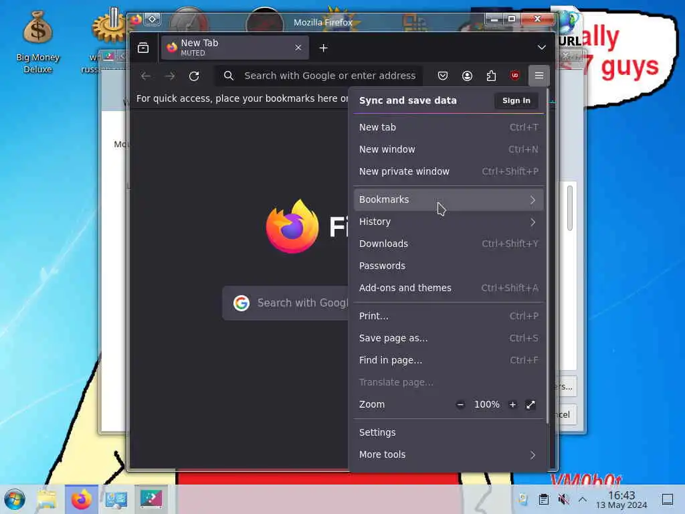This screenshot has width=685, height=514.
Task: Click the pink image app taskbar icon
Action: (151, 499)
